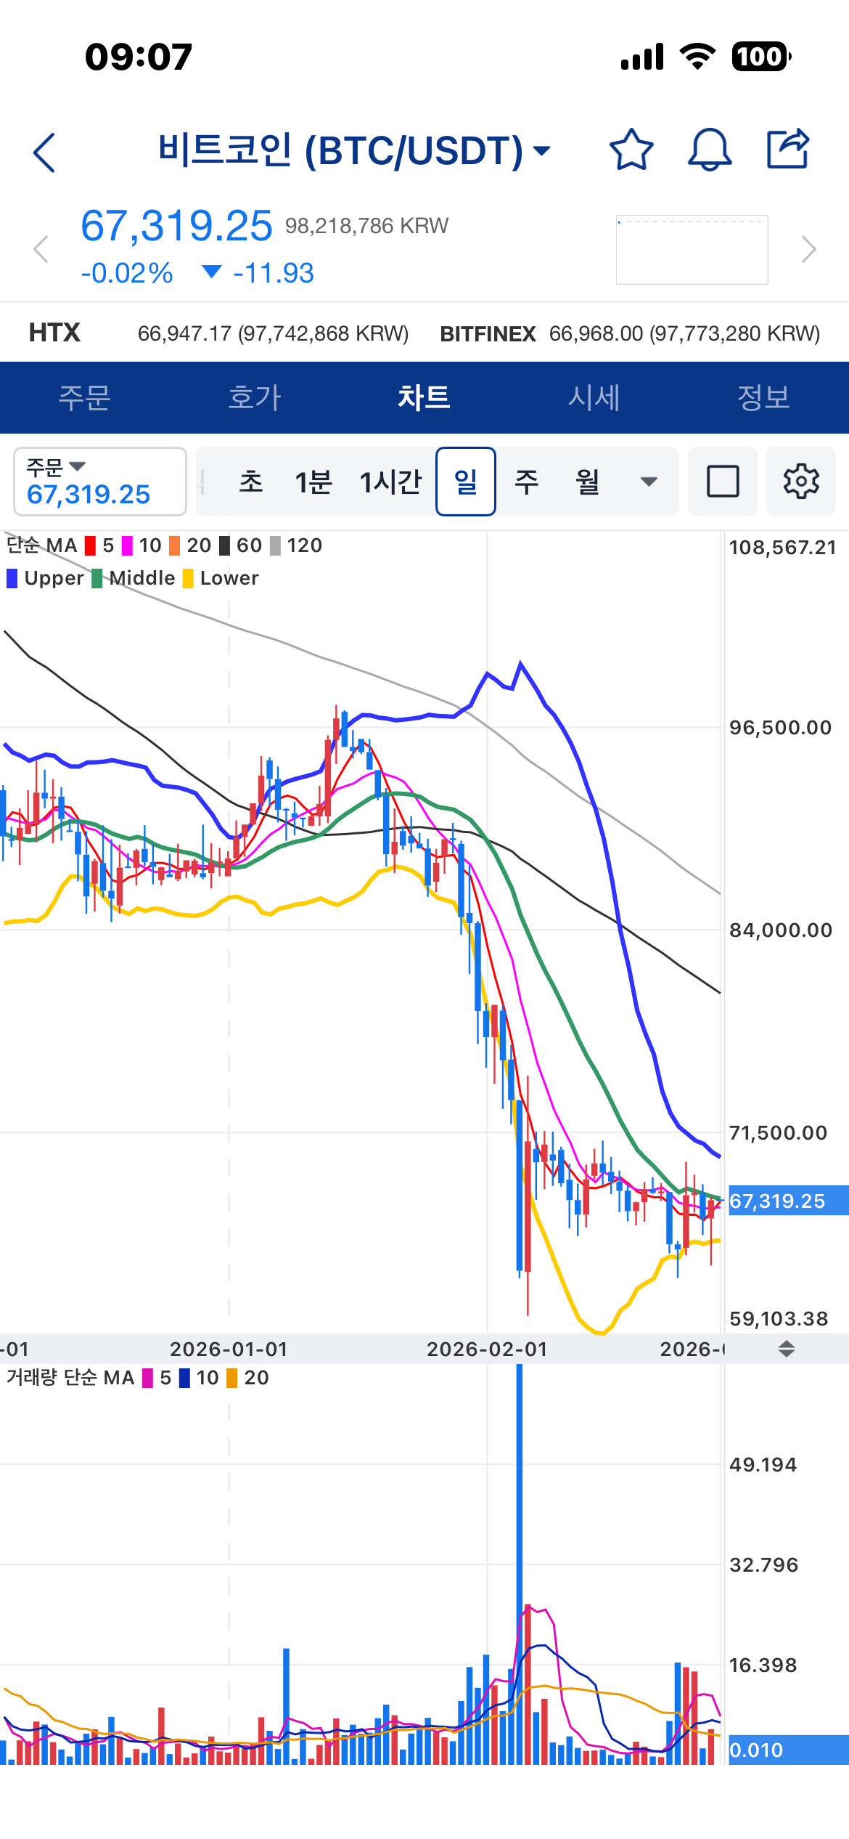Viewport: 849px width, 1839px height.
Task: Open the 비트코인 (BTC/USDT) pair selector
Action: (354, 151)
